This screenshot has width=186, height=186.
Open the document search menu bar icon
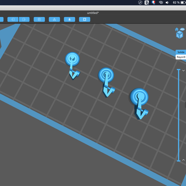tap(147, 3)
